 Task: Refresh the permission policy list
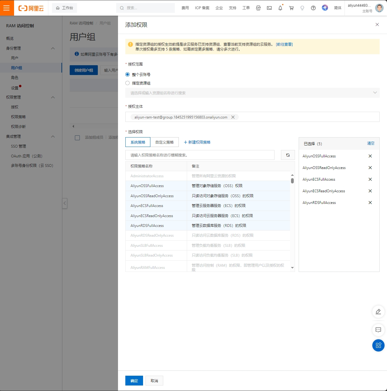point(288,155)
